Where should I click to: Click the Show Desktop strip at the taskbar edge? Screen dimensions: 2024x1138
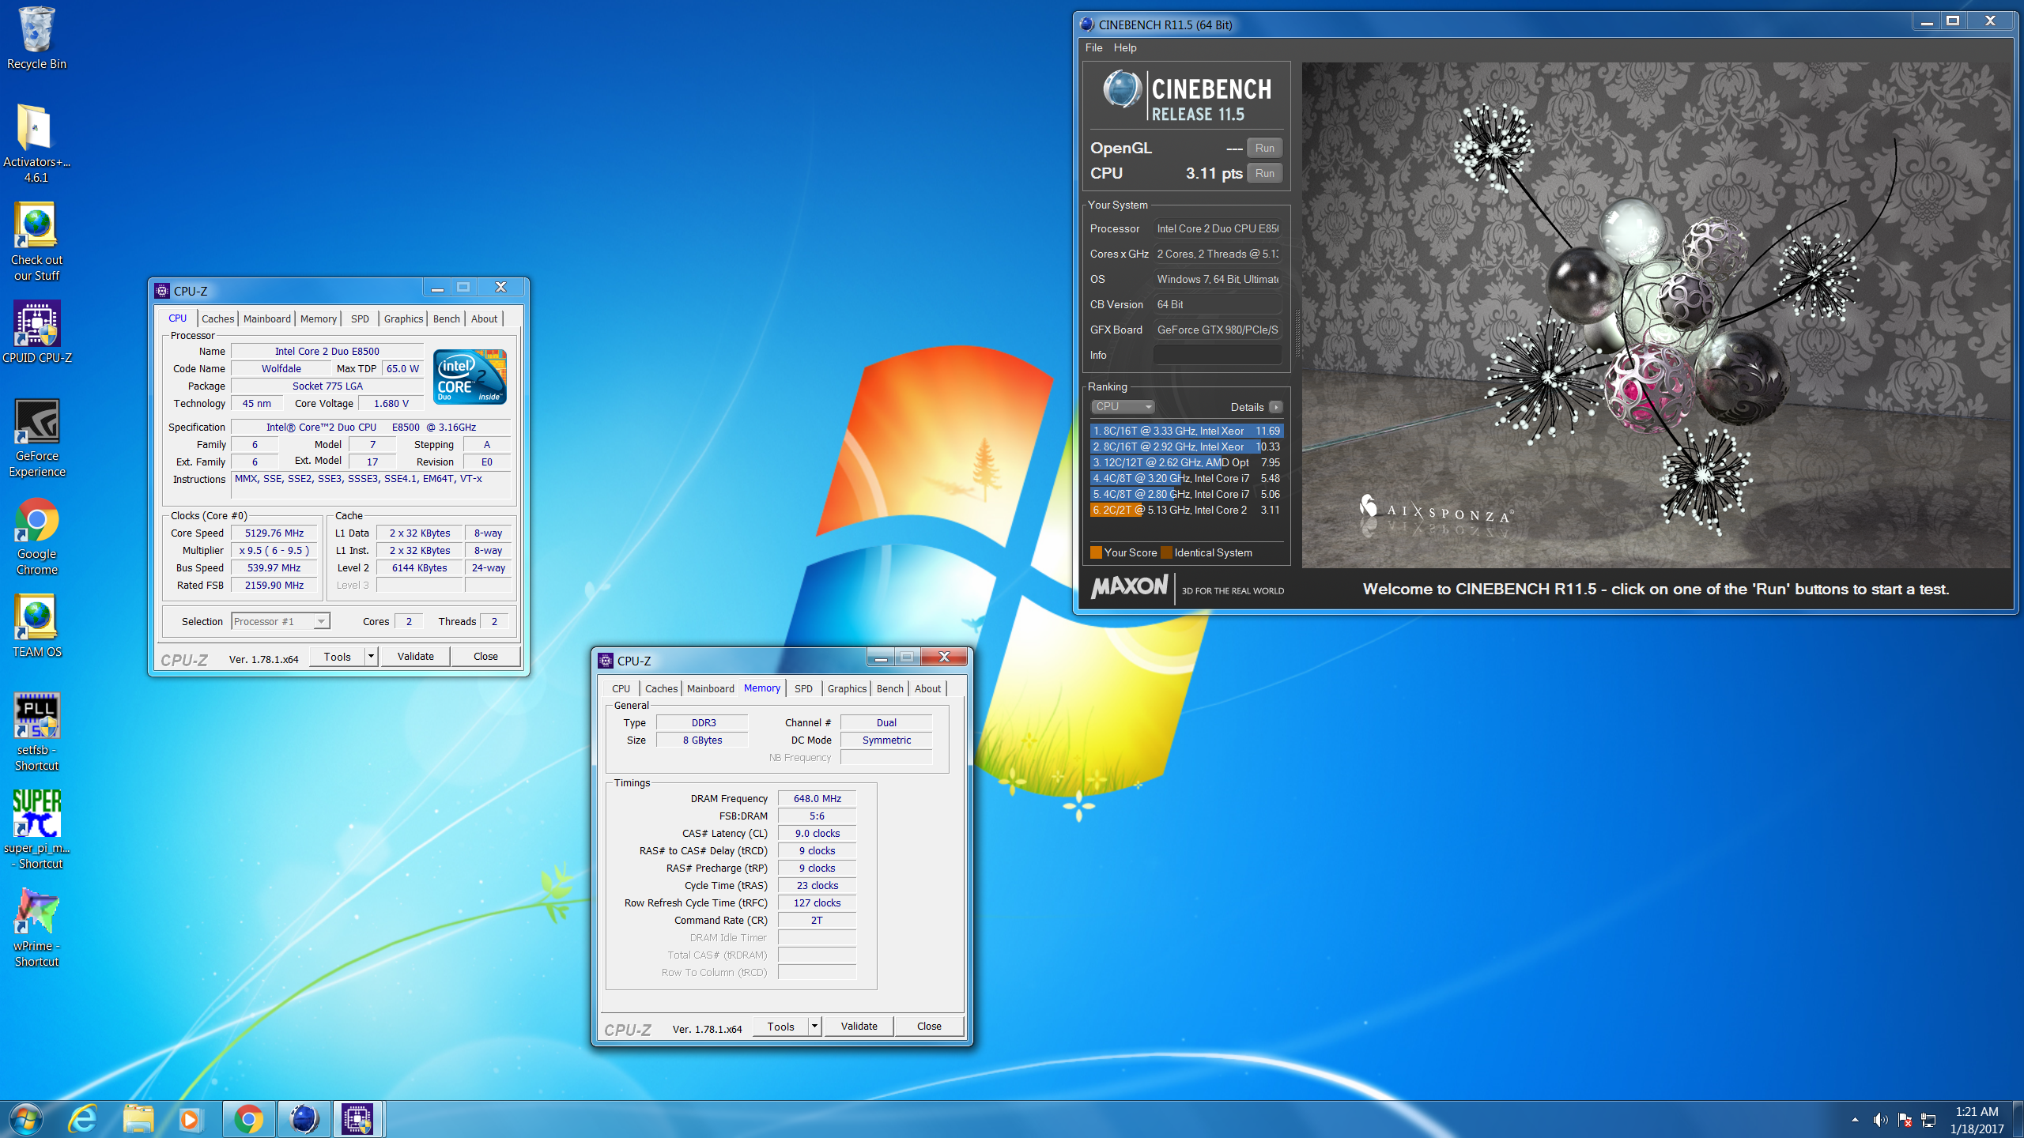pyautogui.click(x=2018, y=1119)
